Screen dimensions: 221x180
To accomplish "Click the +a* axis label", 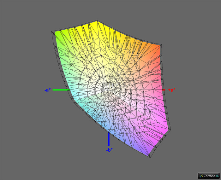I will (x=172, y=90).
